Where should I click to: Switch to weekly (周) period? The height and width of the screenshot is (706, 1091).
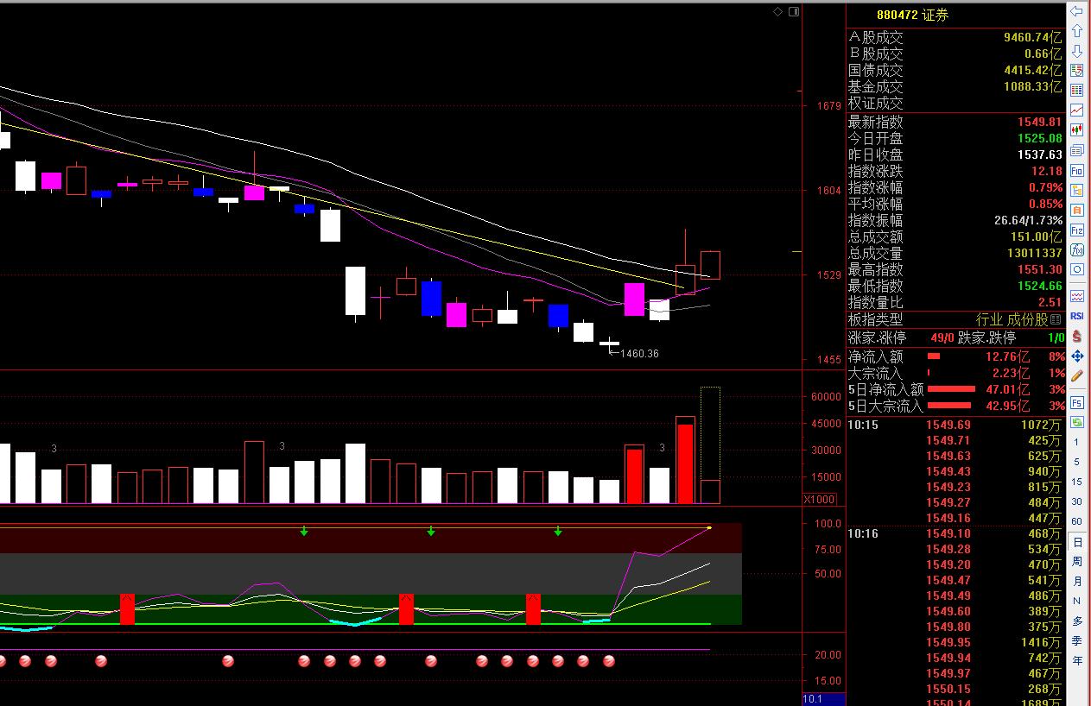coord(1077,561)
